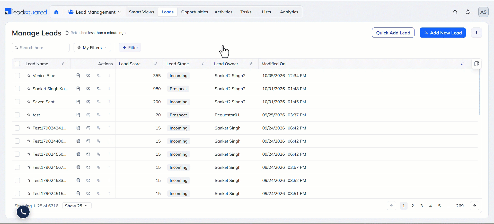This screenshot has height=224, width=494.
Task: Open the column chooser icon
Action: [x=477, y=64]
